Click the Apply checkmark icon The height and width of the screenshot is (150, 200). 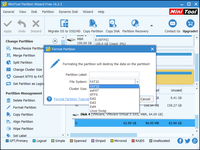(x=8, y=24)
